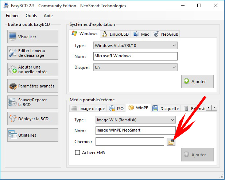
Task: Switch to the Linux/BSD tab
Action: coord(115,34)
